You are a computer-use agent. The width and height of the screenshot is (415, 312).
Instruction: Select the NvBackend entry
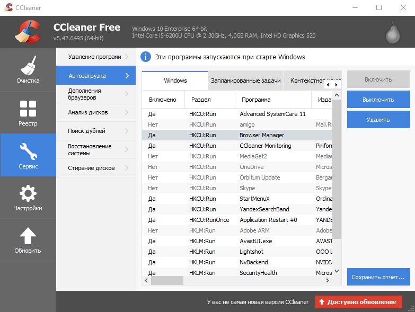click(x=237, y=262)
